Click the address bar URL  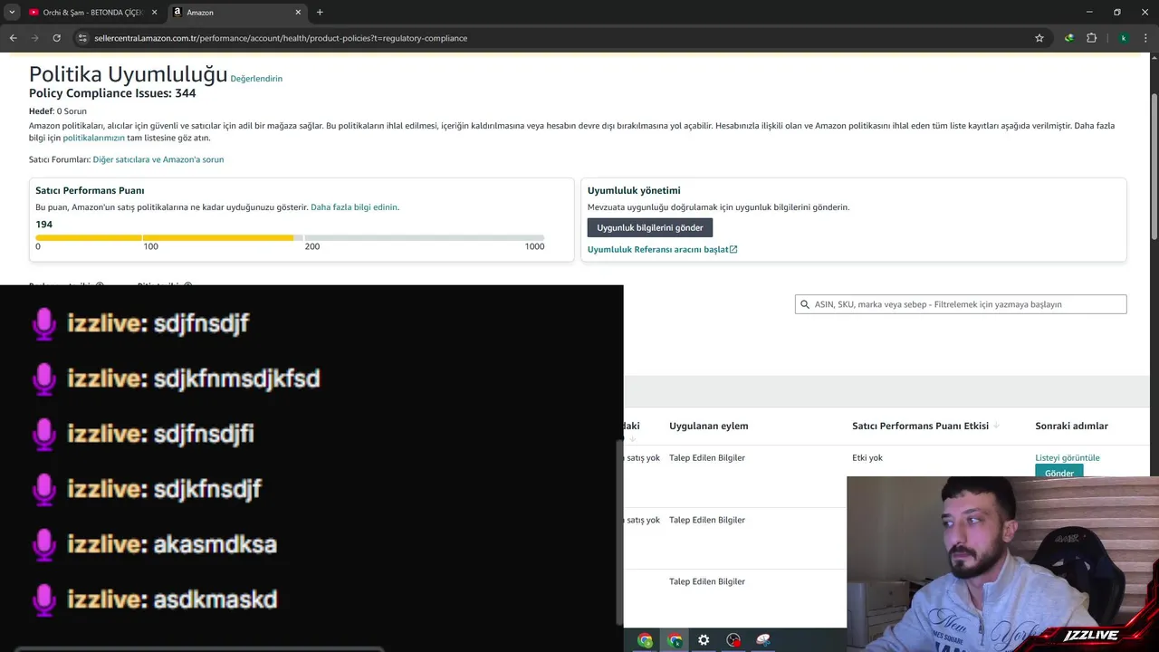[281, 38]
